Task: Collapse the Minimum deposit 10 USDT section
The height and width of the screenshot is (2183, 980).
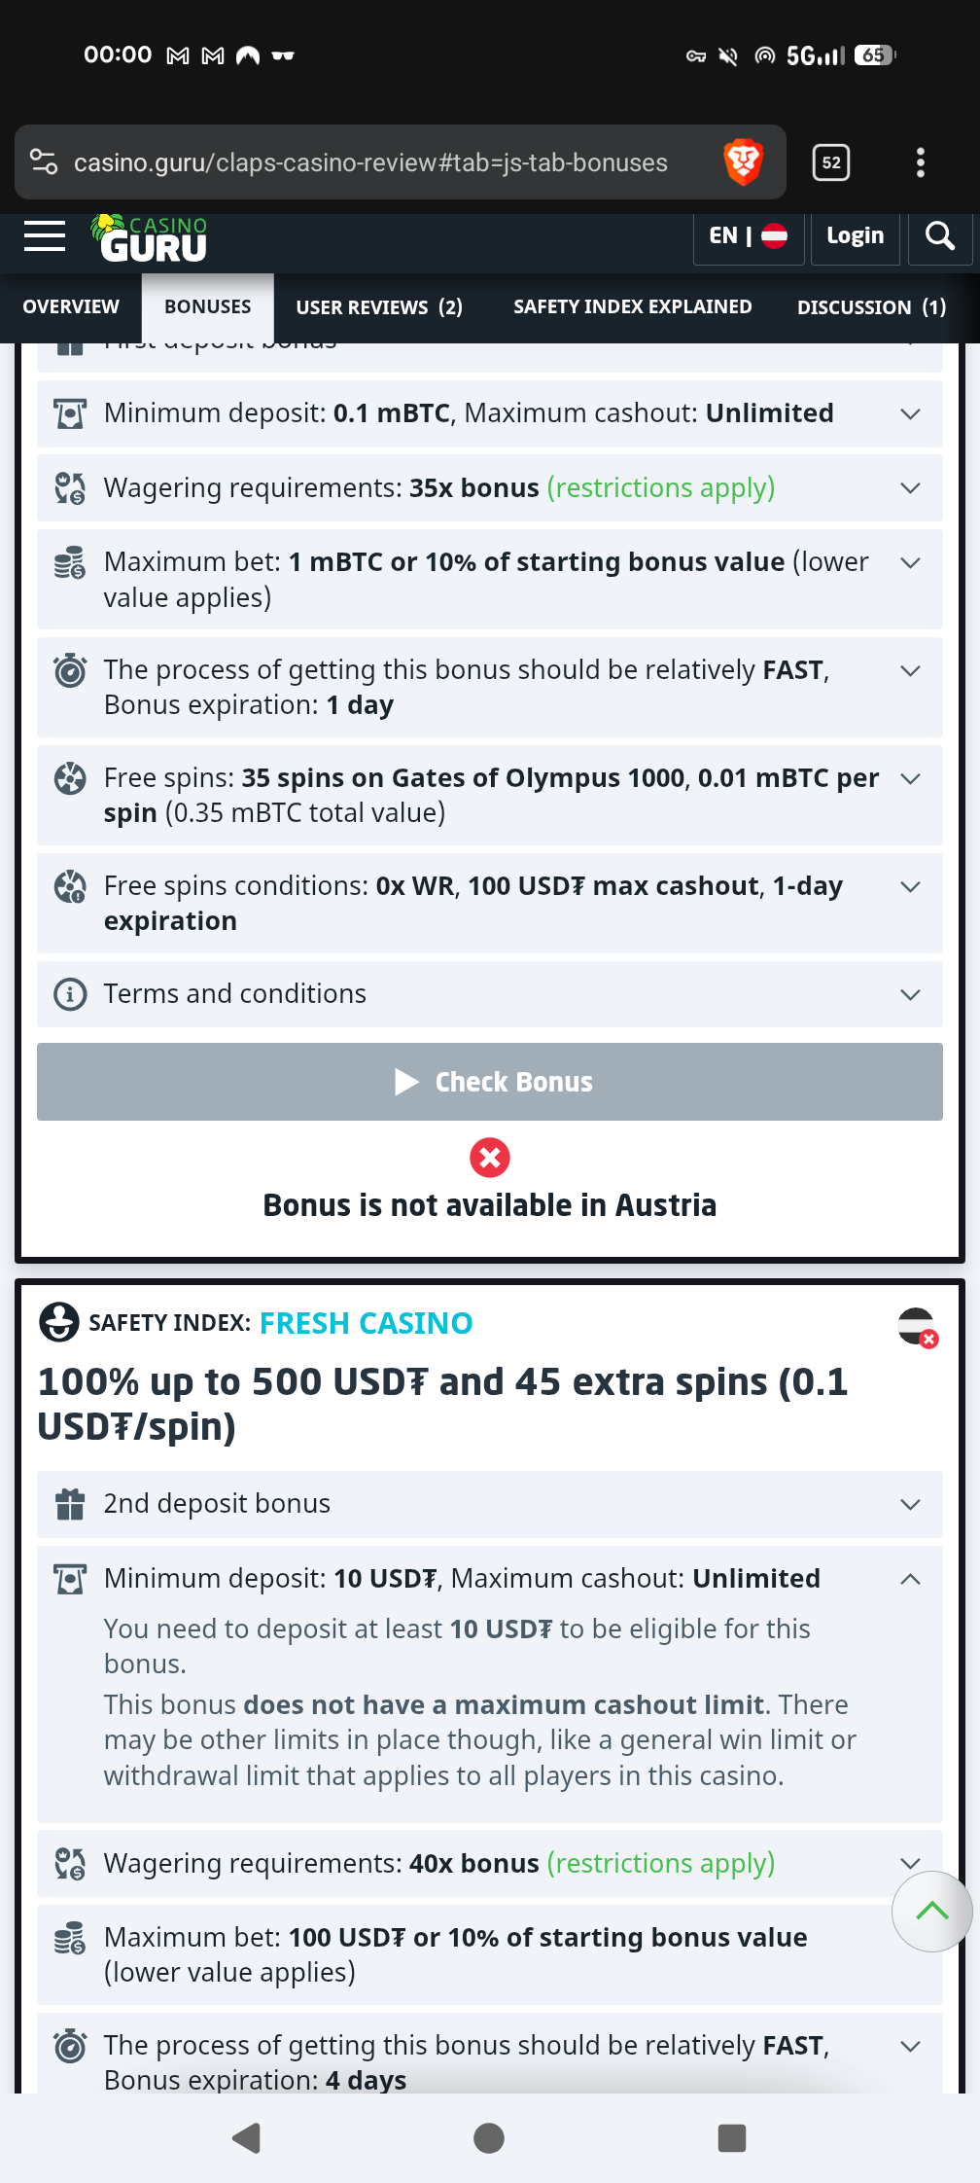Action: (x=910, y=1579)
